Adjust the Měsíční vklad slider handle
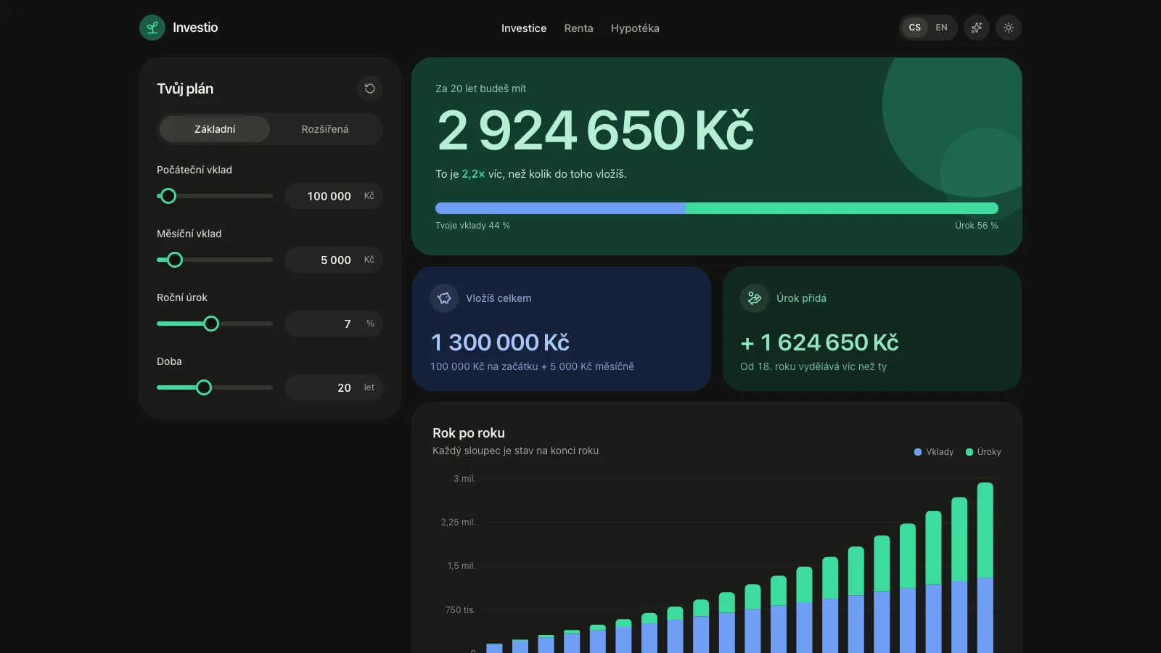The width and height of the screenshot is (1161, 653). tap(175, 260)
